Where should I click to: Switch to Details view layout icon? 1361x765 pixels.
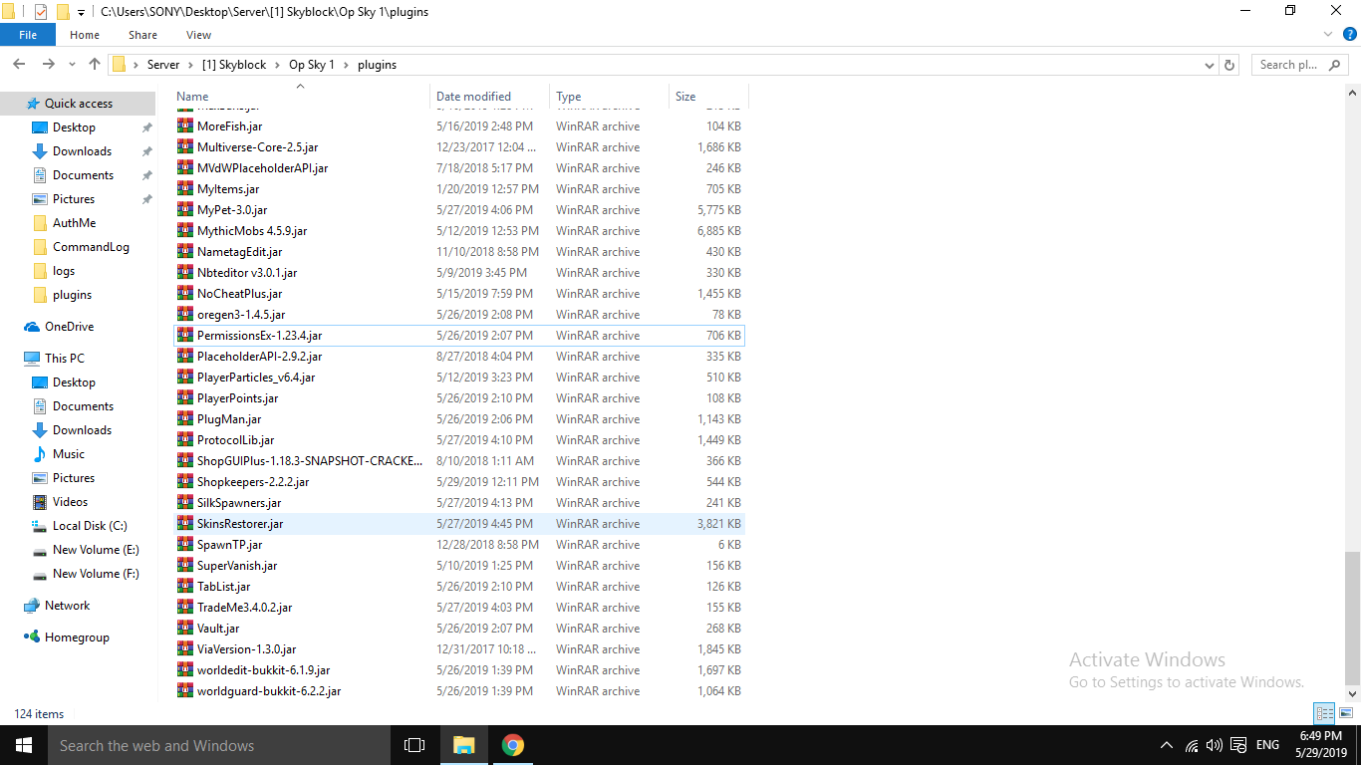click(x=1324, y=713)
